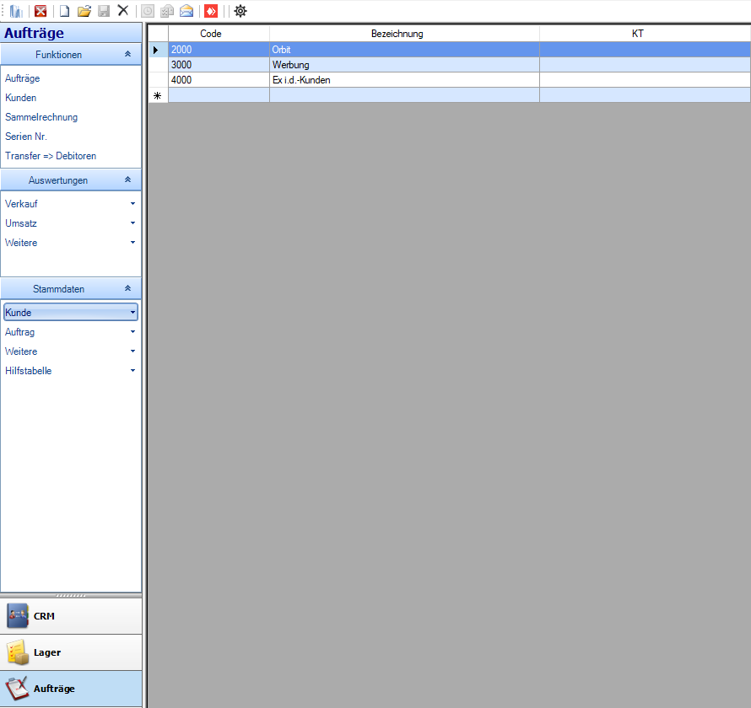
Task: Select cell with code 3000
Action: pos(219,65)
